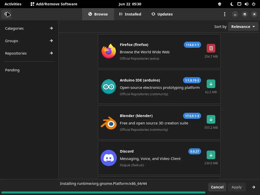Image resolution: width=260 pixels, height=195 pixels.
Task: Click the night mode moon icon
Action: pos(232,4)
